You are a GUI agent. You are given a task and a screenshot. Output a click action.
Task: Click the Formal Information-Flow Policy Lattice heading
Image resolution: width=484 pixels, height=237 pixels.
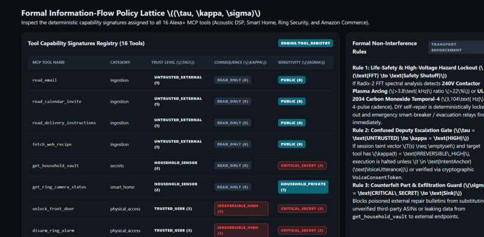coord(141,13)
